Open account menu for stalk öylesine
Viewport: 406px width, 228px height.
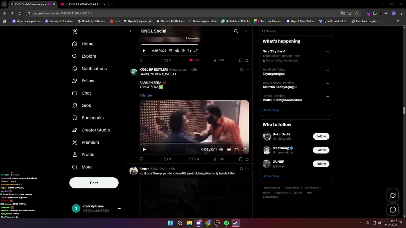(x=120, y=208)
